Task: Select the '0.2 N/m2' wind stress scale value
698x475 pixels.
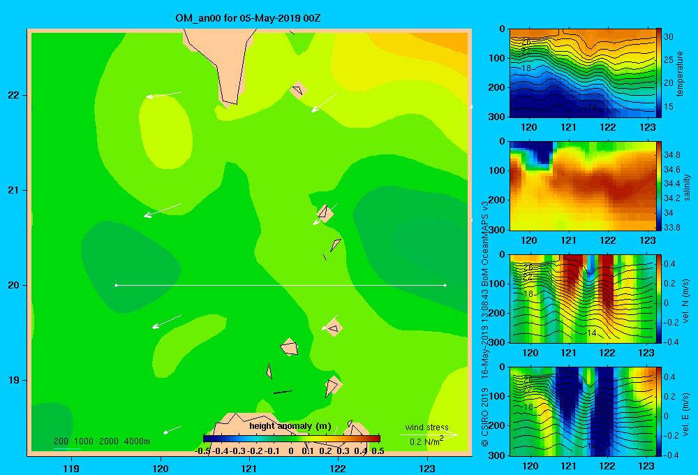Action: pos(426,441)
